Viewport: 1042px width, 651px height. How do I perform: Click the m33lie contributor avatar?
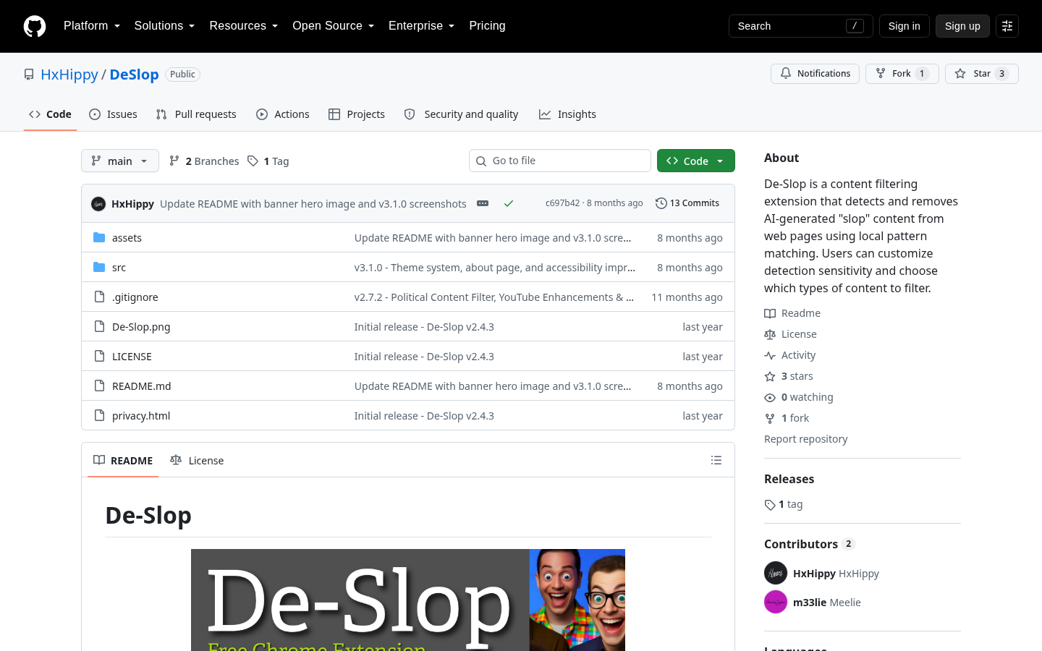click(x=776, y=602)
